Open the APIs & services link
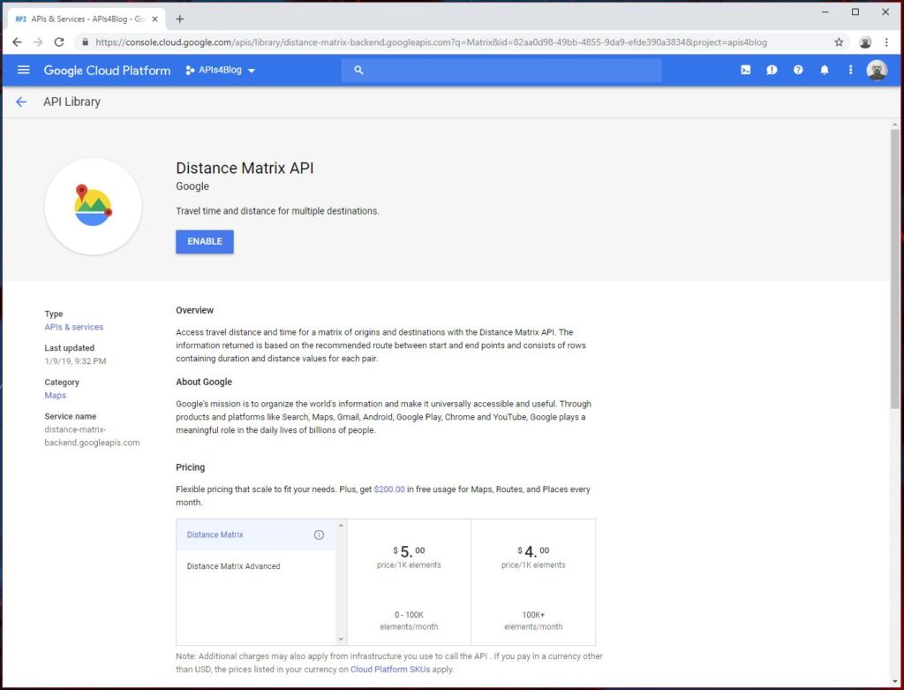 pyautogui.click(x=73, y=326)
